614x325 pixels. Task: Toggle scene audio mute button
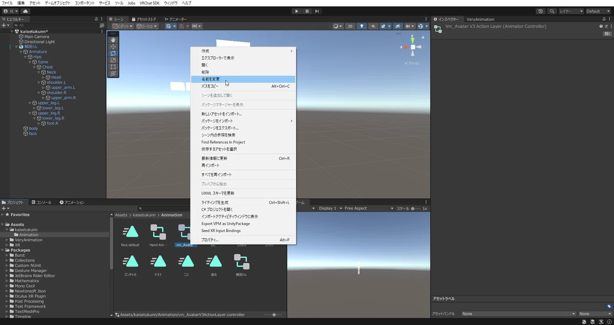(374, 26)
